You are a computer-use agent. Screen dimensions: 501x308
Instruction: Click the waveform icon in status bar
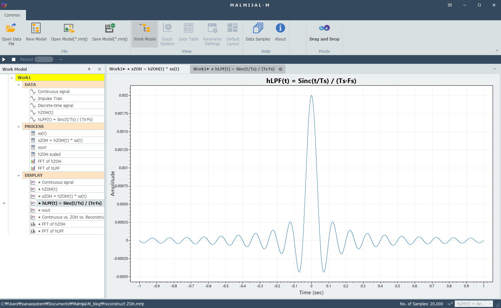[450, 304]
